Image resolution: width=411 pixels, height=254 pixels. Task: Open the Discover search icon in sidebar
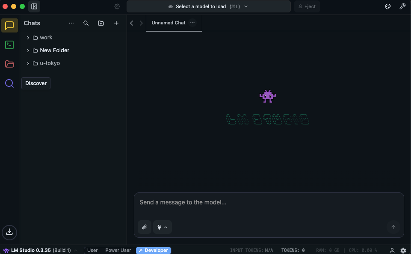[9, 83]
